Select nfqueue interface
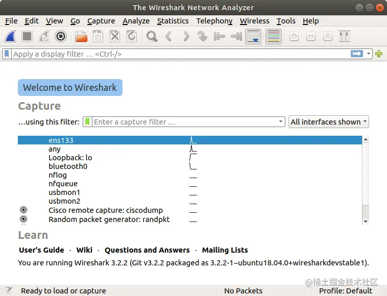387x296 pixels. coord(190,184)
